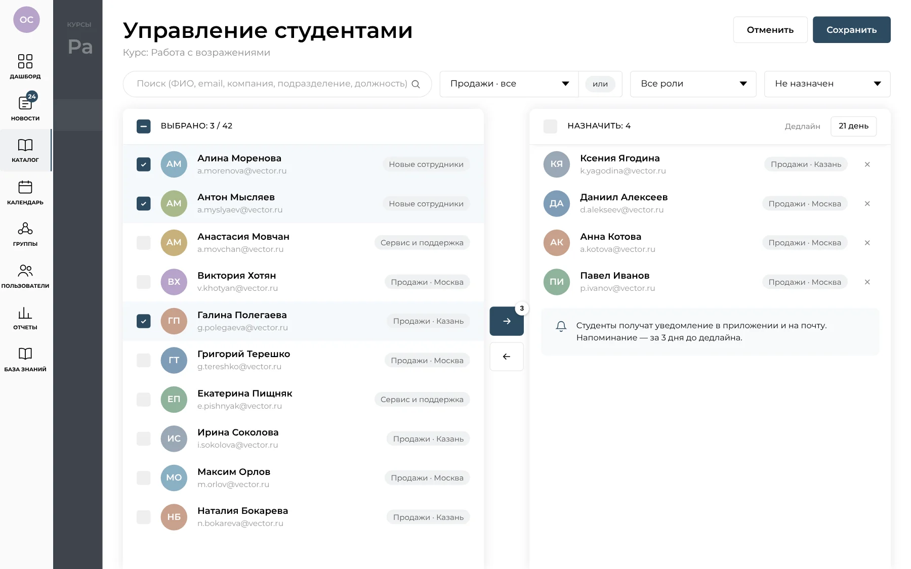Screen dimensions: 911x569
Task: Uncheck Алина Моренова checkbox
Action: pyautogui.click(x=144, y=164)
